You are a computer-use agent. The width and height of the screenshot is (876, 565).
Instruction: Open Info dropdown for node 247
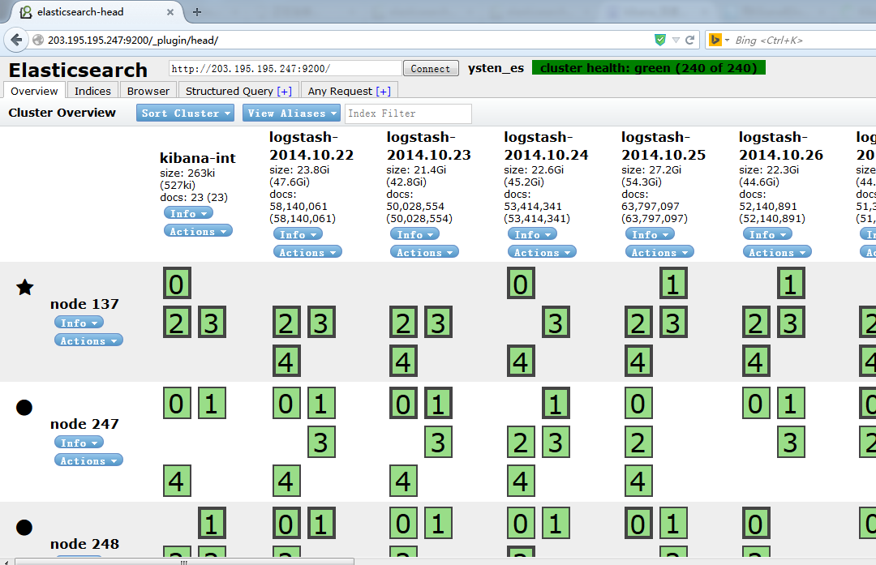pyautogui.click(x=79, y=443)
